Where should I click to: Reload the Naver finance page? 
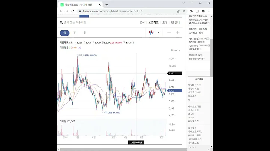coord(73,11)
